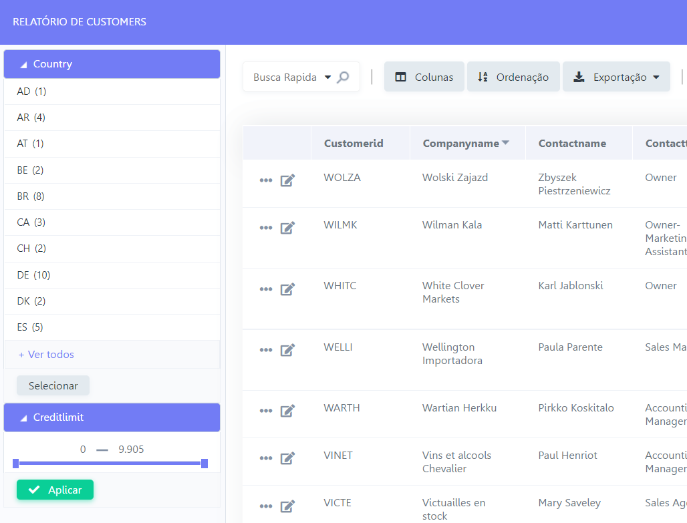The height and width of the screenshot is (523, 687).
Task: Edit the VICTE customer record
Action: click(287, 506)
